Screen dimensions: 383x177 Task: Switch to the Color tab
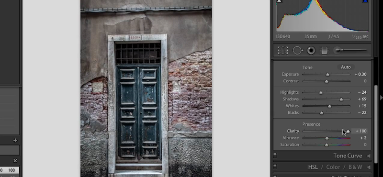(x=333, y=167)
